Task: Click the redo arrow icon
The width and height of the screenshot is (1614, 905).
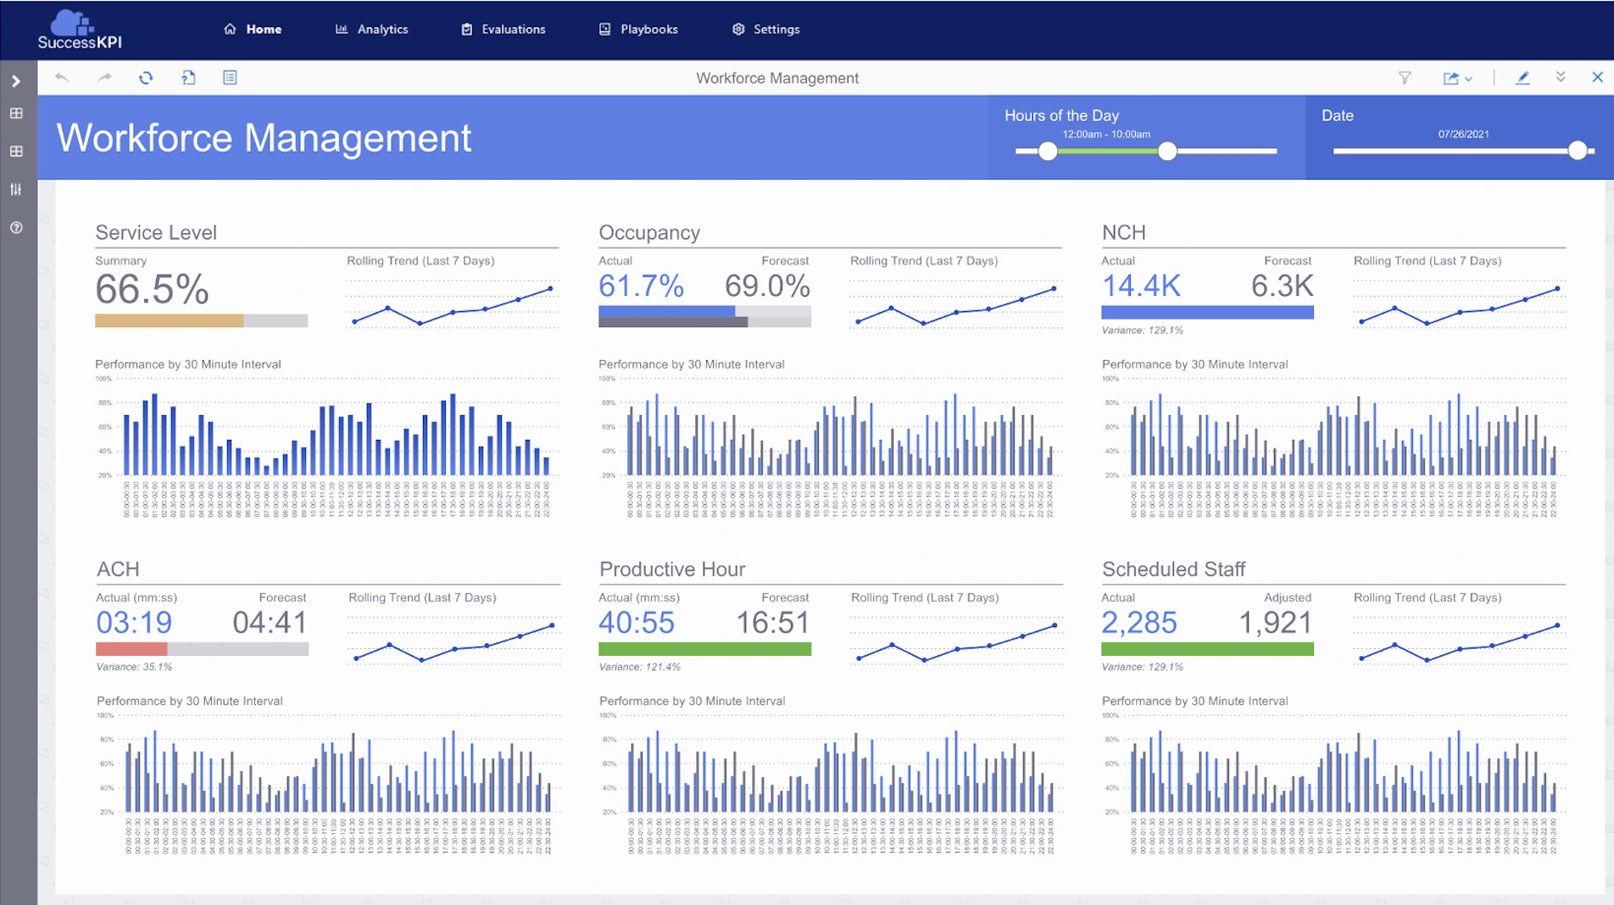Action: 103,77
